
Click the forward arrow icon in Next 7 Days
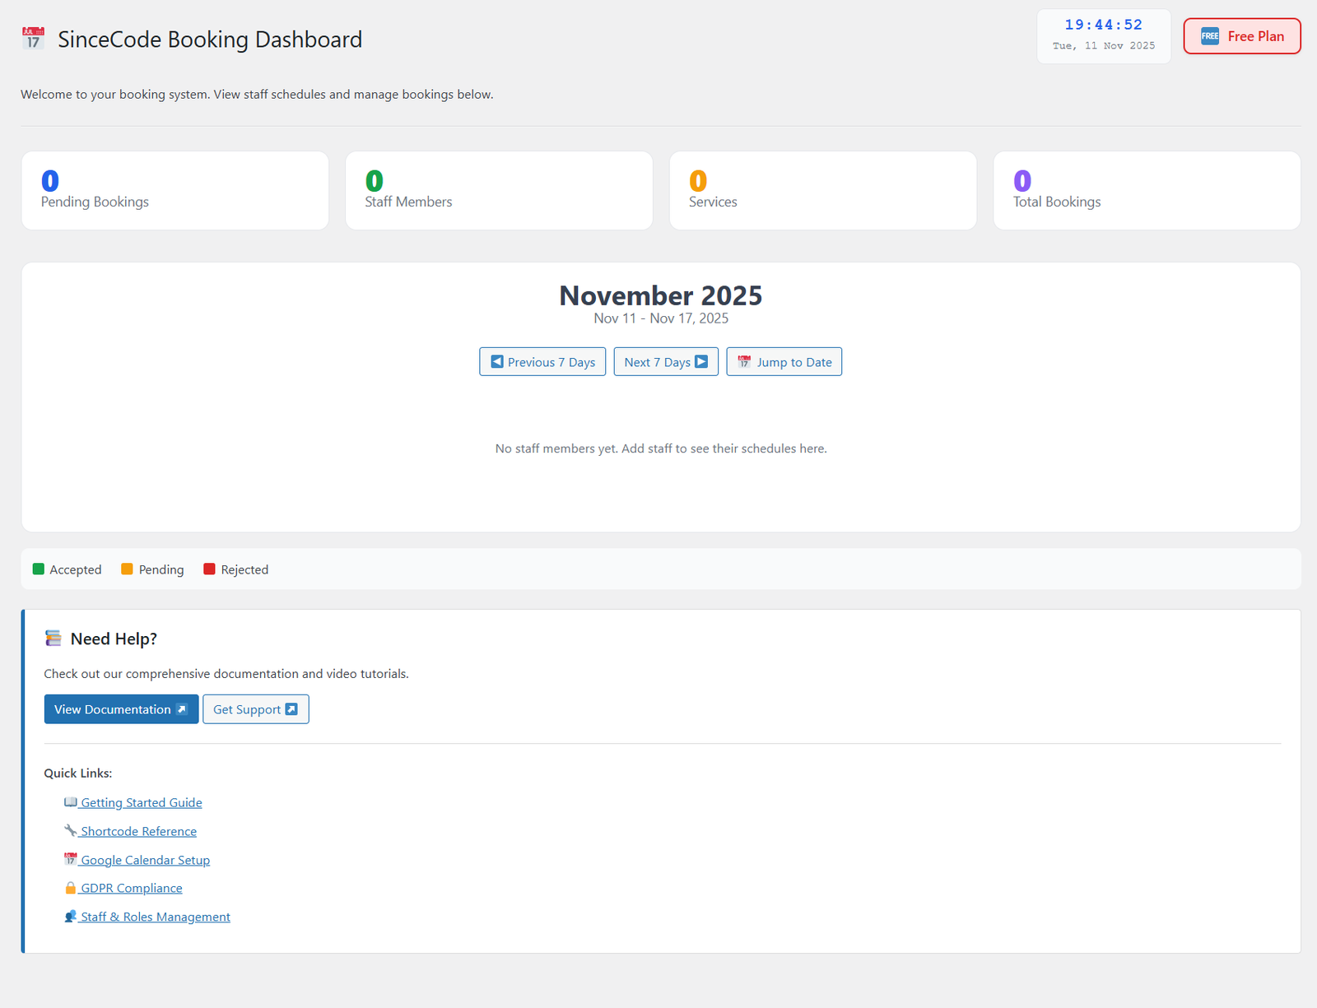(x=701, y=361)
